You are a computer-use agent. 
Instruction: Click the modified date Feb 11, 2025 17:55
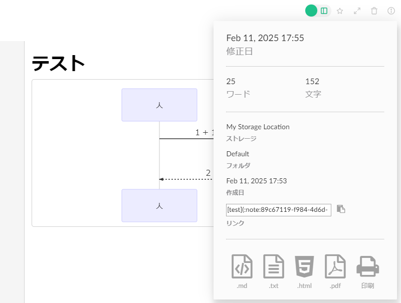265,38
